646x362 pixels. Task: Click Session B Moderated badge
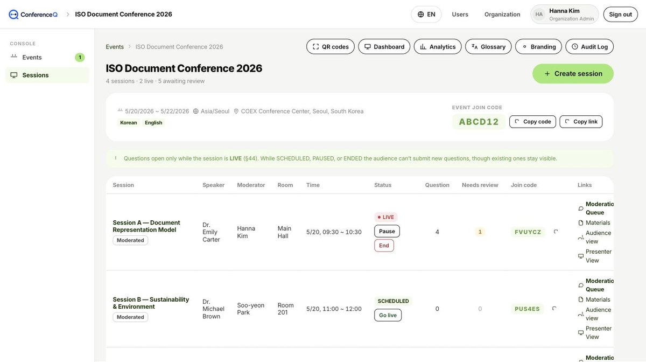[130, 317]
